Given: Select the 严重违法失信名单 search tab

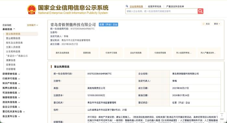Looking at the screenshot, I should coord(175,6).
